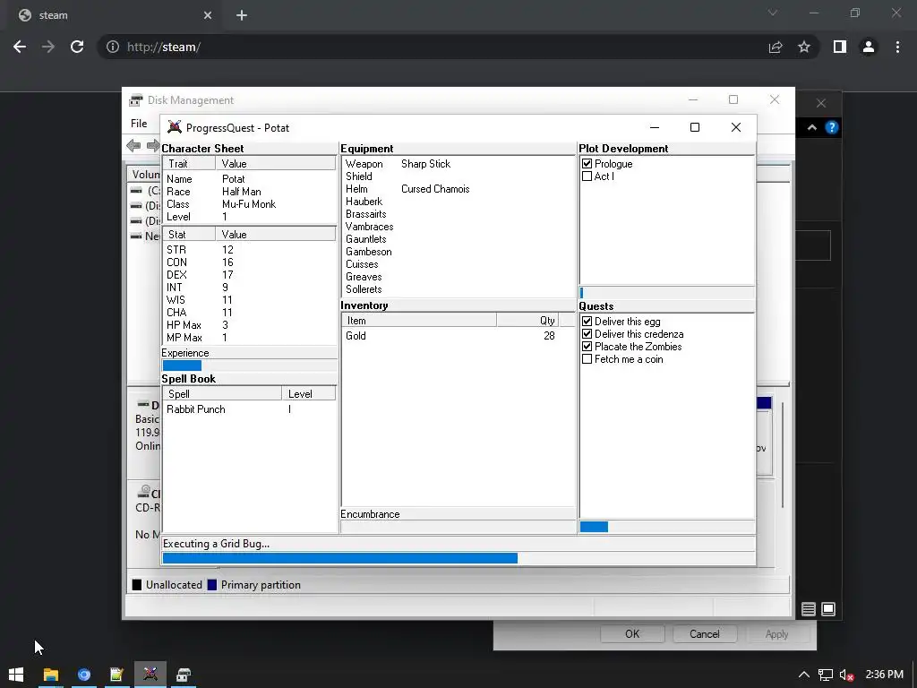Open File Explorer from the taskbar
Viewport: 917px width, 688px height.
point(51,675)
